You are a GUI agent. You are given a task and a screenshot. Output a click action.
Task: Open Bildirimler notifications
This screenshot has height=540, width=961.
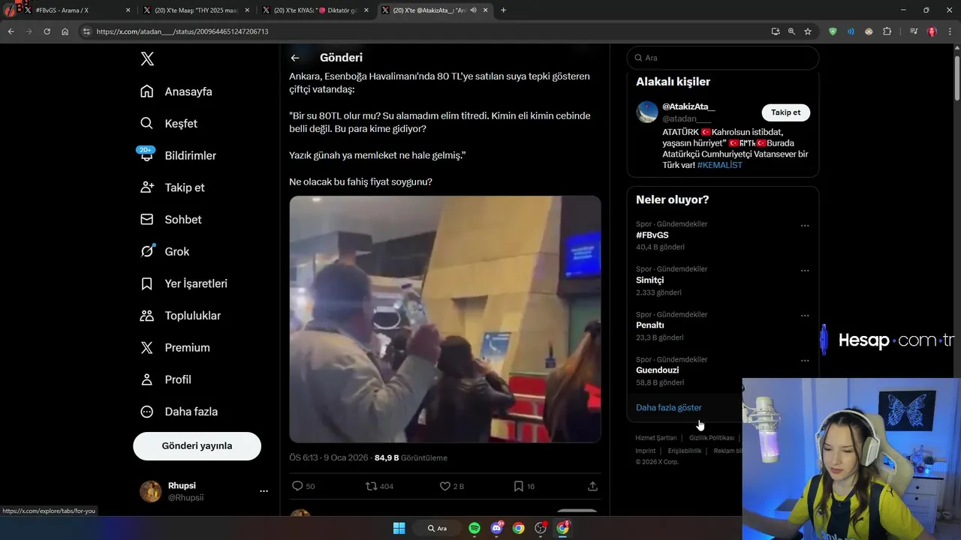point(178,155)
